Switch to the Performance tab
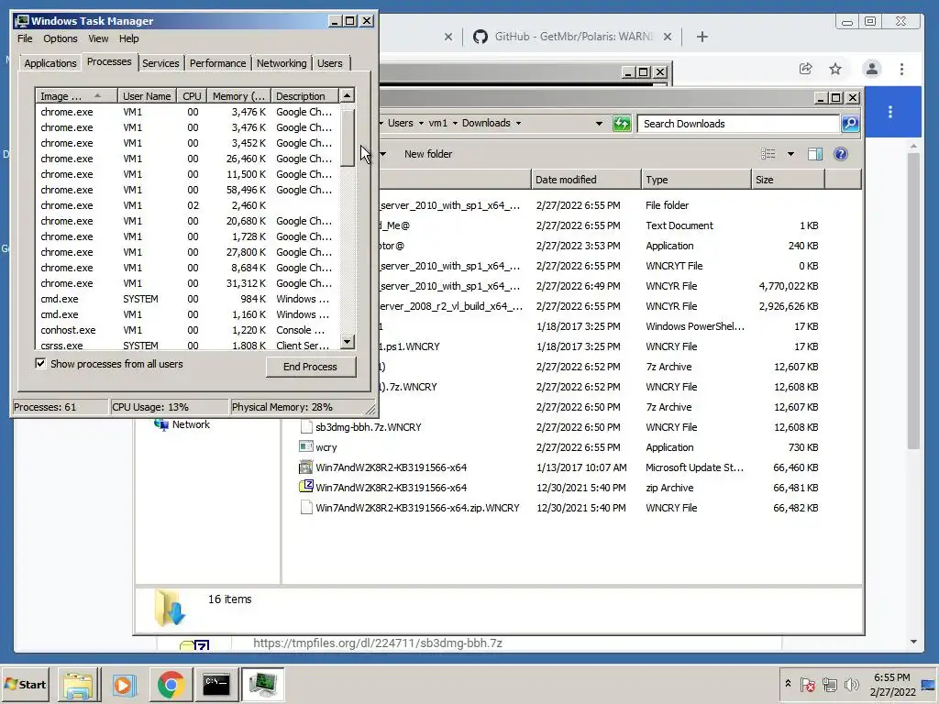Image resolution: width=939 pixels, height=704 pixels. [217, 63]
